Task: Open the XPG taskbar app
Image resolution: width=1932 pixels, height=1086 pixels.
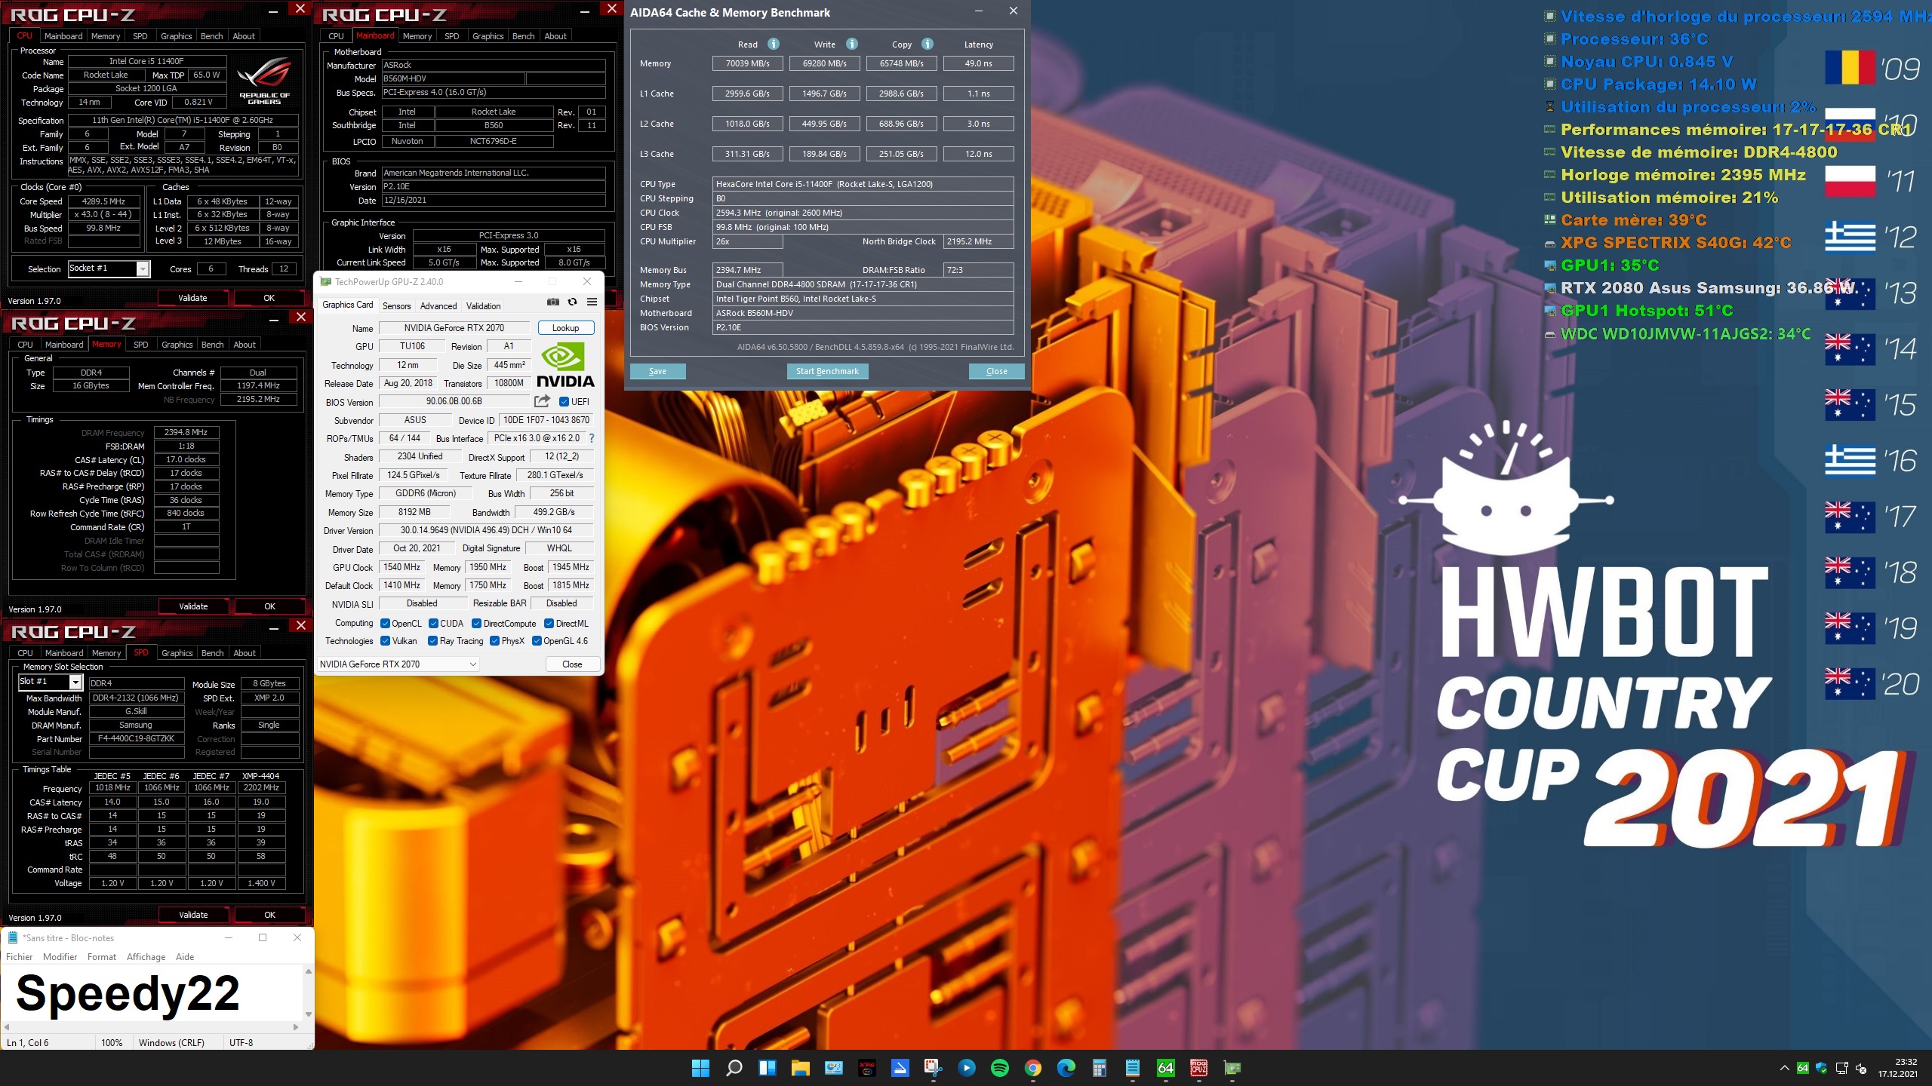Action: (x=866, y=1068)
